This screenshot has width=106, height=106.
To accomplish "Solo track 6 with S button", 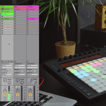I will 30,98.
